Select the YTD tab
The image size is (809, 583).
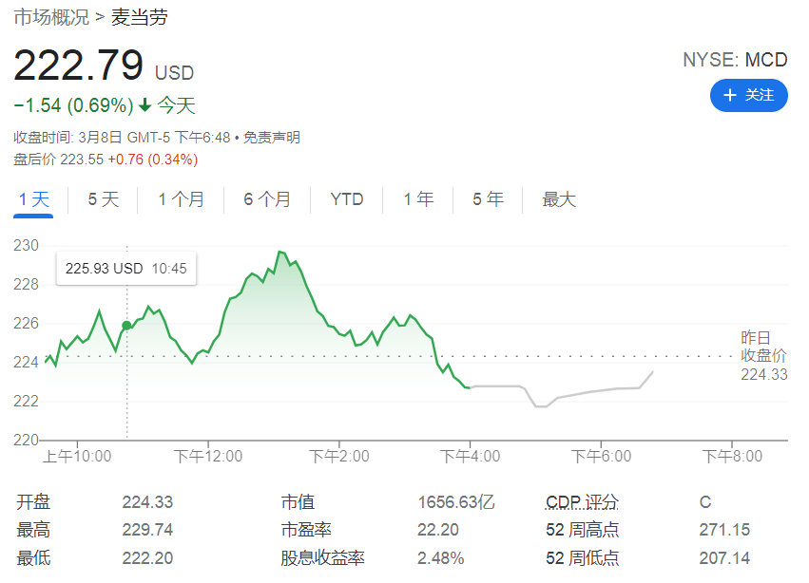[x=347, y=199]
